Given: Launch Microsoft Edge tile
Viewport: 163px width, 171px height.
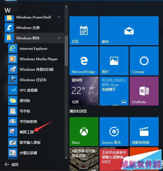Looking at the screenshot, I should pyautogui.click(x=84, y=61).
